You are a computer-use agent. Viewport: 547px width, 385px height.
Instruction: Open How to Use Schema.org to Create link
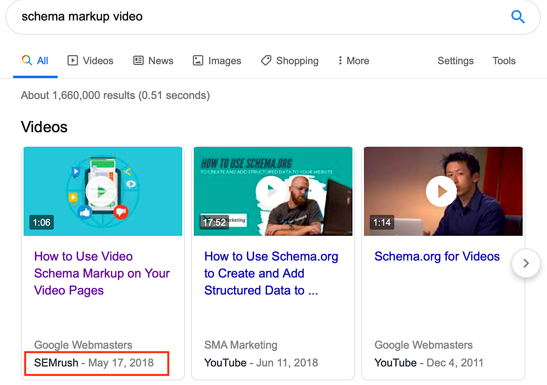(271, 273)
